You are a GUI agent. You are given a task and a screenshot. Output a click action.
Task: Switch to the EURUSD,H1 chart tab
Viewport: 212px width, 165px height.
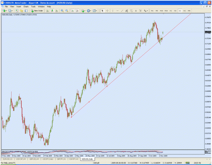(8, 159)
